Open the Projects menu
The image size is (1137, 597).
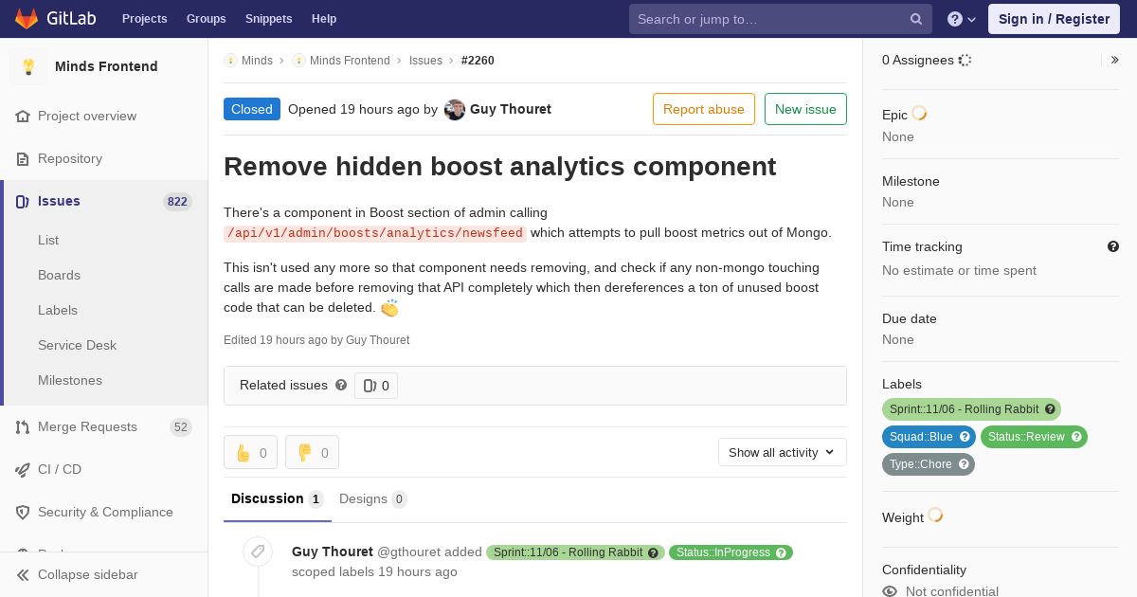[x=145, y=19]
